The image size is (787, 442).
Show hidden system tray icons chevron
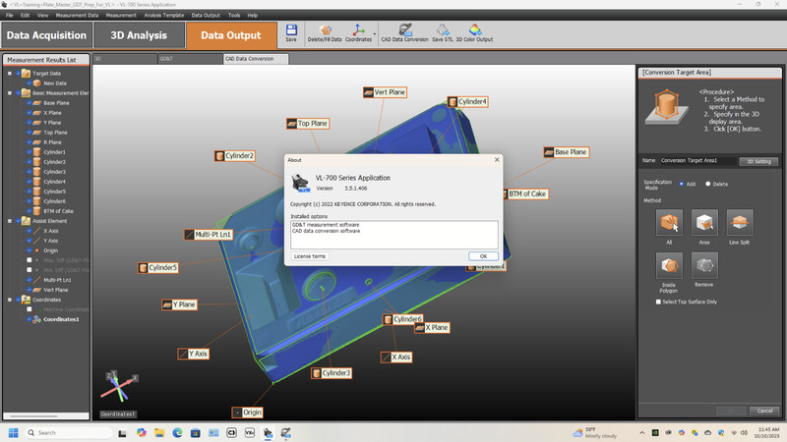pyautogui.click(x=642, y=432)
